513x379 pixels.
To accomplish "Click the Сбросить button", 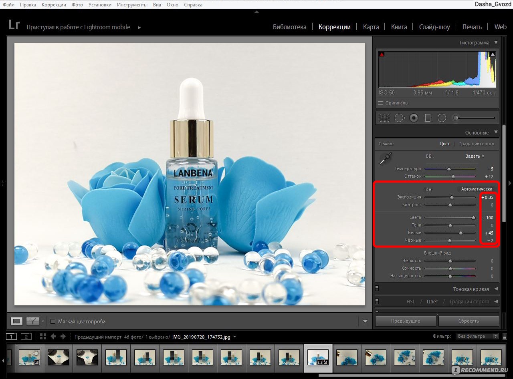I will (x=469, y=321).
